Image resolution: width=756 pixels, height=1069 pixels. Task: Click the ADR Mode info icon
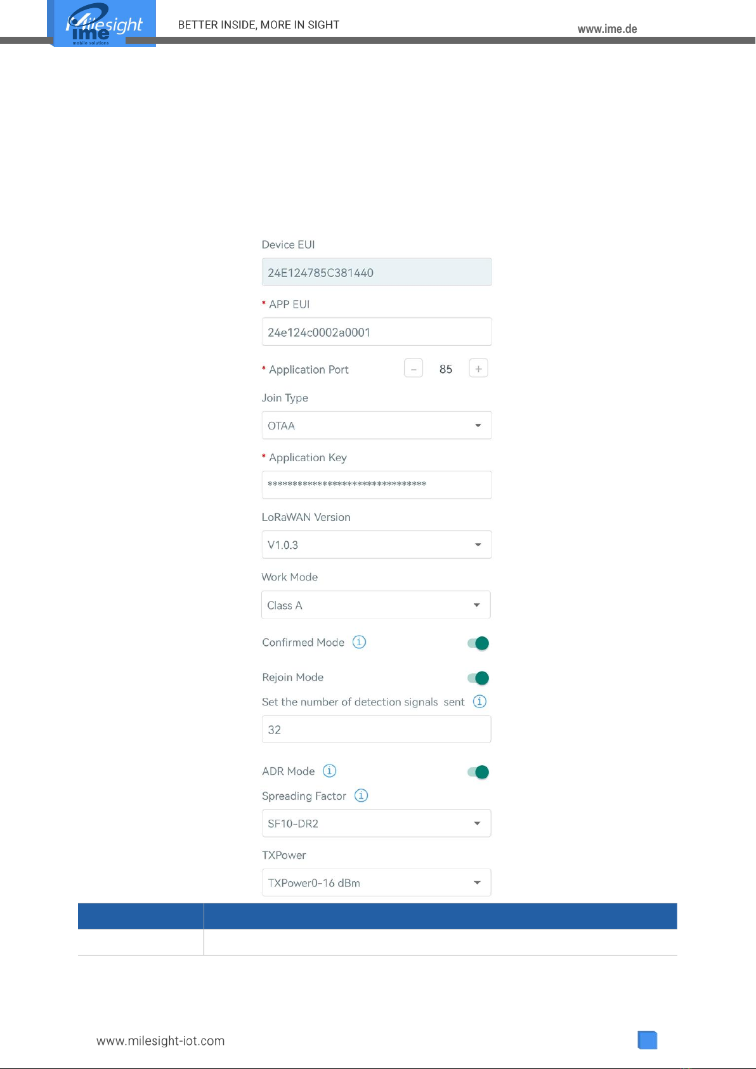pyautogui.click(x=329, y=771)
